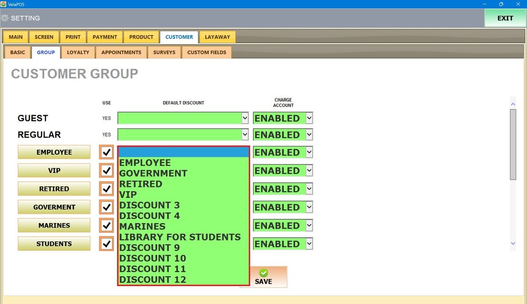Open the CUSTOM FIELDS sub-tab
527x304 pixels.
[207, 52]
